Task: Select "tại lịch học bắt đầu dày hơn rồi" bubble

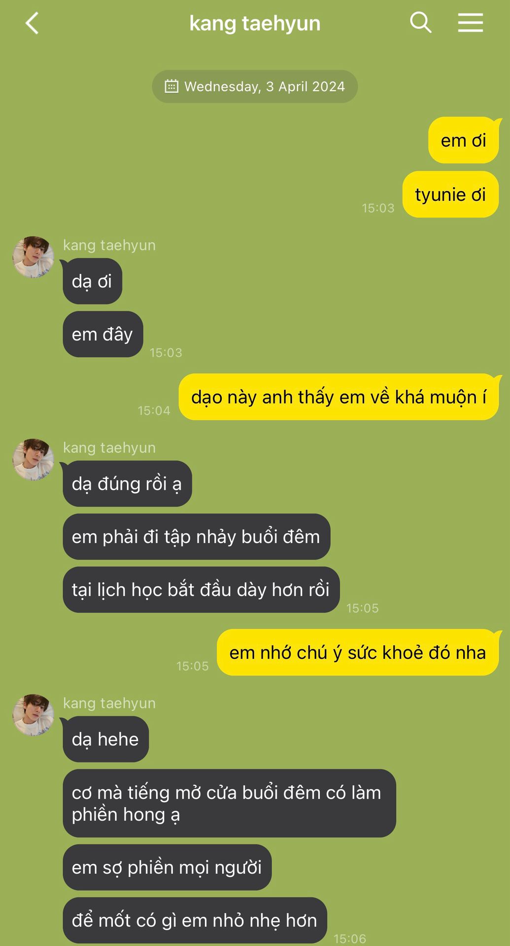Action: [201, 590]
